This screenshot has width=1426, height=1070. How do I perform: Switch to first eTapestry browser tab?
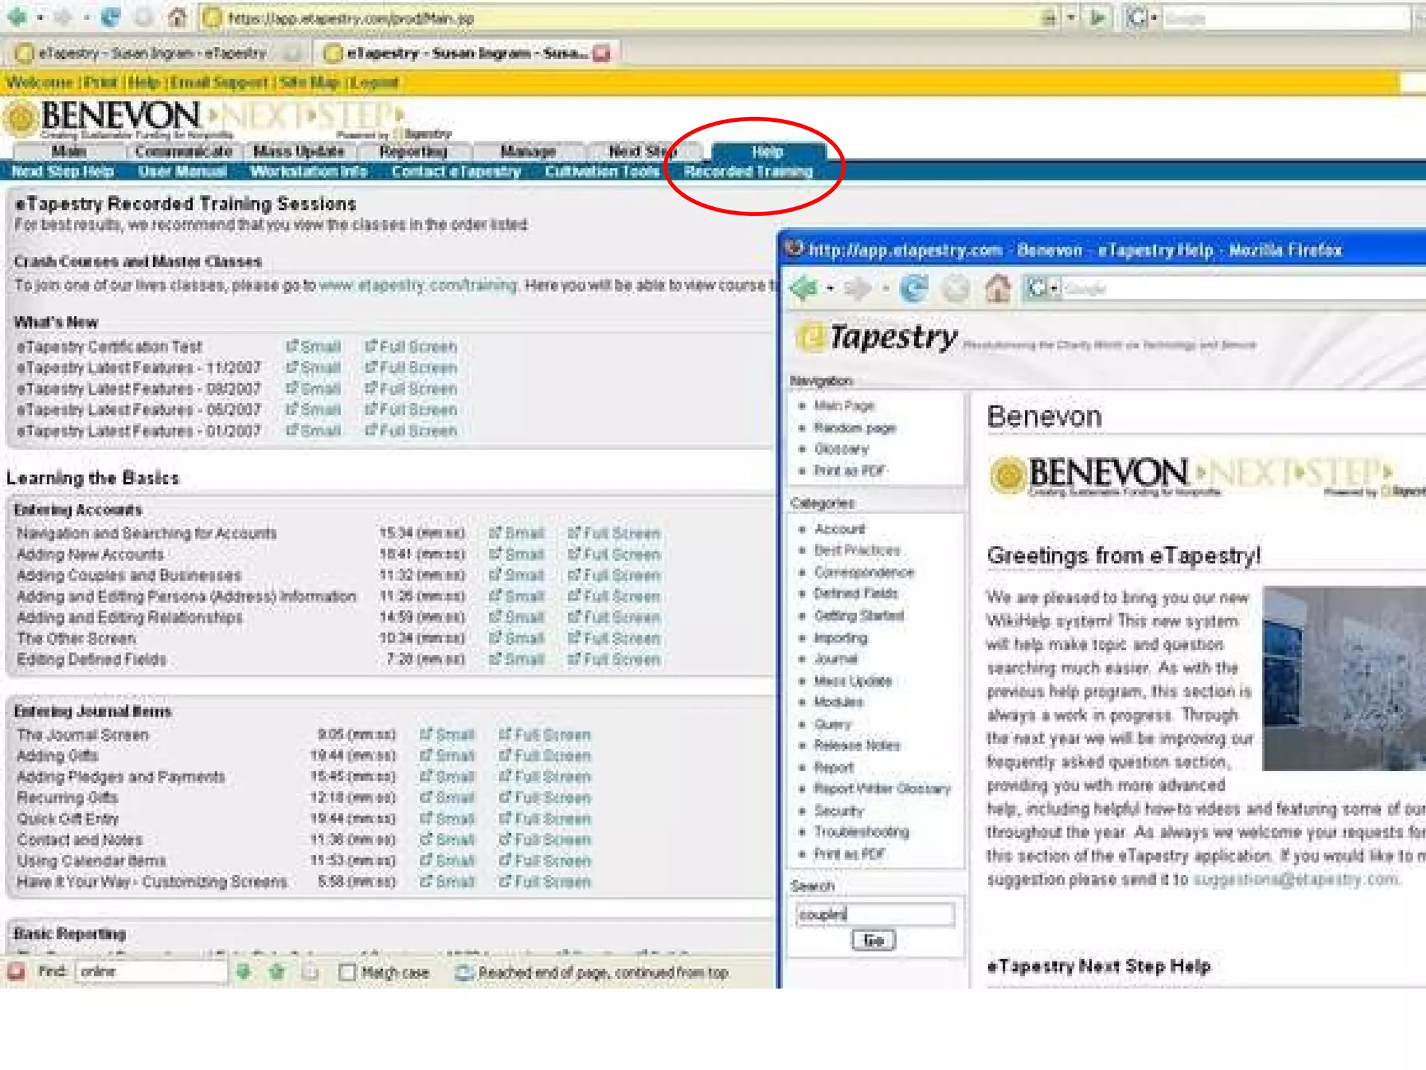(x=152, y=54)
